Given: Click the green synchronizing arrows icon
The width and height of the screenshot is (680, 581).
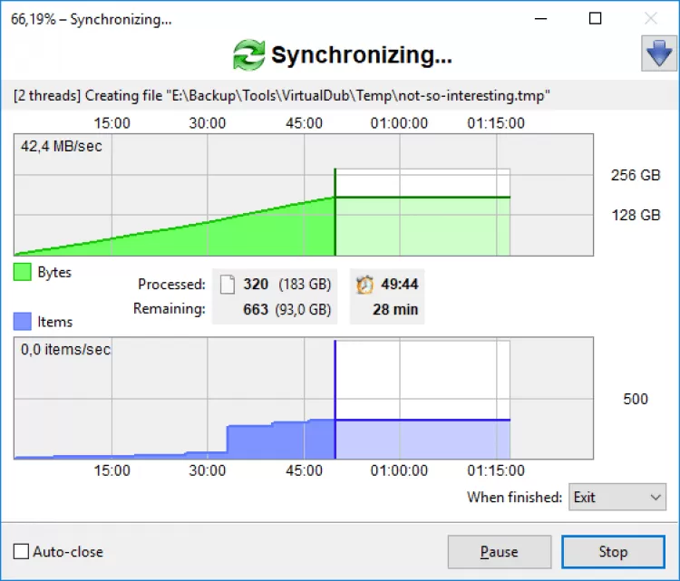Looking at the screenshot, I should pos(248,55).
